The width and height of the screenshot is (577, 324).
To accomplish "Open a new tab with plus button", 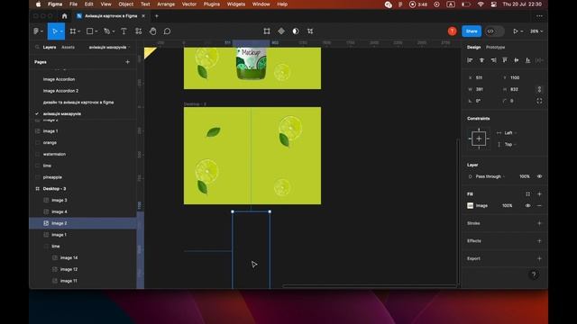I will pos(157,16).
